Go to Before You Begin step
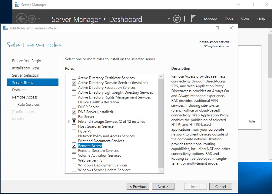272x194 pixels. (27, 61)
